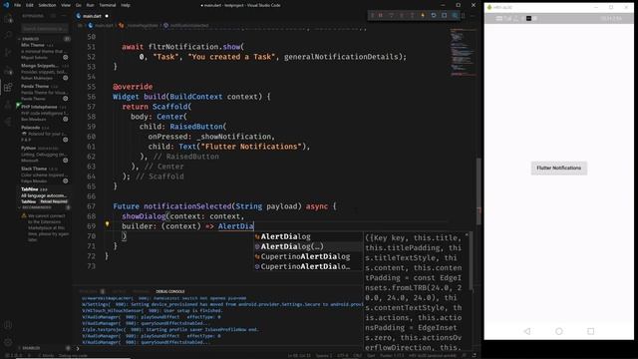Select PHP Intelephense extension entry
The image size is (638, 359).
tap(45, 113)
